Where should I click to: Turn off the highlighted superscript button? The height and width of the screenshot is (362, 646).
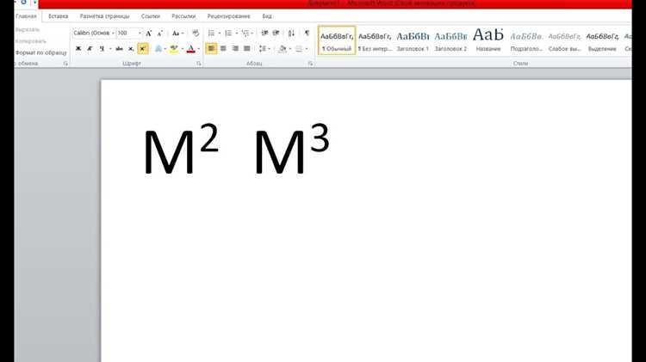pos(142,49)
